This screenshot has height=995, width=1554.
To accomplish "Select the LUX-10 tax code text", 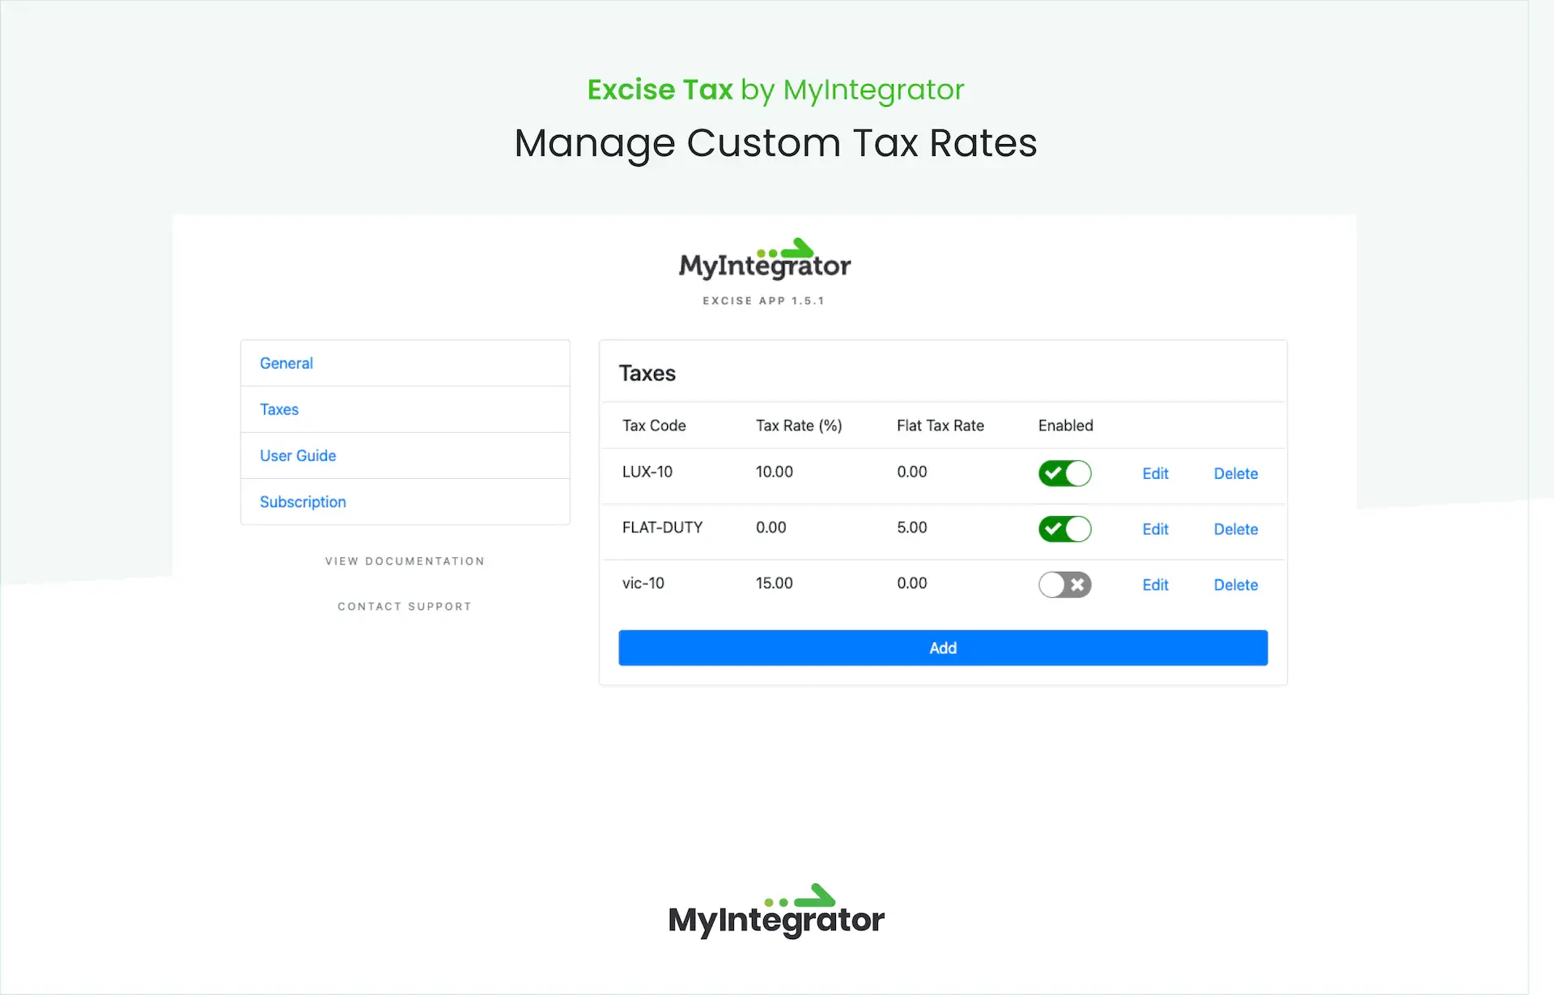I will point(647,472).
